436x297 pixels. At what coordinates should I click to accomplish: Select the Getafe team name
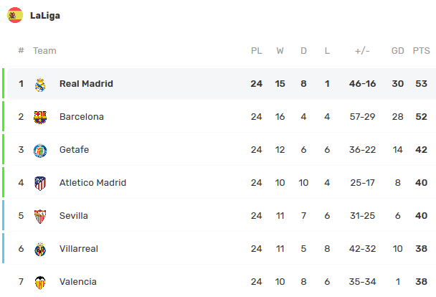[x=74, y=150]
